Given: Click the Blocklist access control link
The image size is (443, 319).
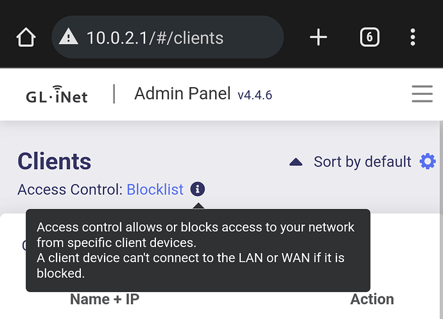Looking at the screenshot, I should [155, 190].
